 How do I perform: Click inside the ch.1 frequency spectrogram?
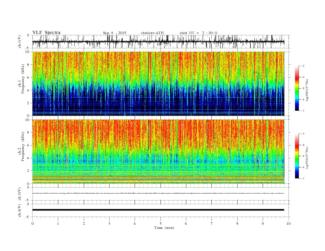pos(158,84)
